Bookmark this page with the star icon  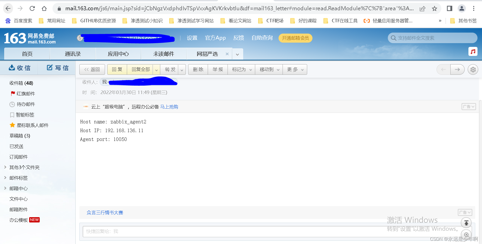pyautogui.click(x=435, y=9)
